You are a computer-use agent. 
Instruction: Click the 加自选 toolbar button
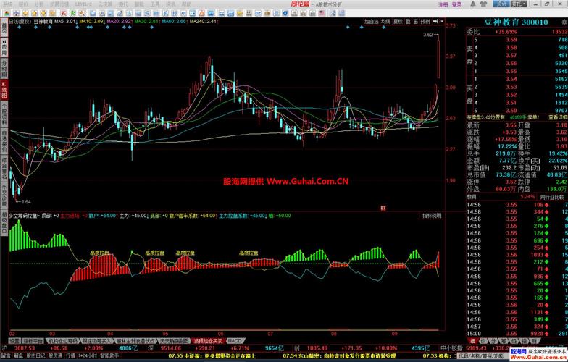coord(371,22)
